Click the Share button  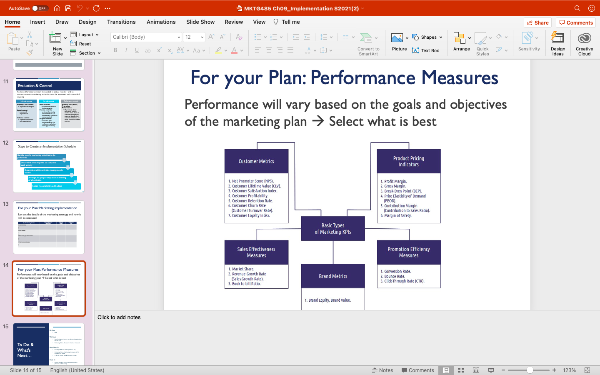537,22
